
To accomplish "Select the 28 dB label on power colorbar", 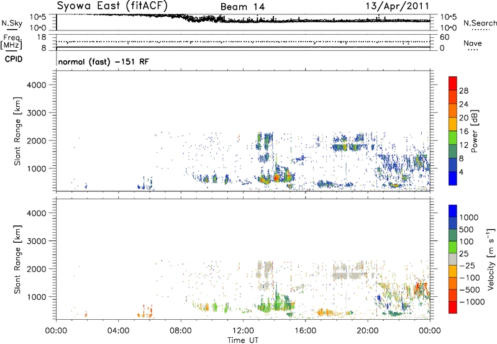I will [x=463, y=91].
